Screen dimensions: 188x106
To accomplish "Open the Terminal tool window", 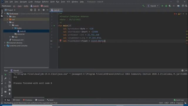I will (x=40, y=100).
